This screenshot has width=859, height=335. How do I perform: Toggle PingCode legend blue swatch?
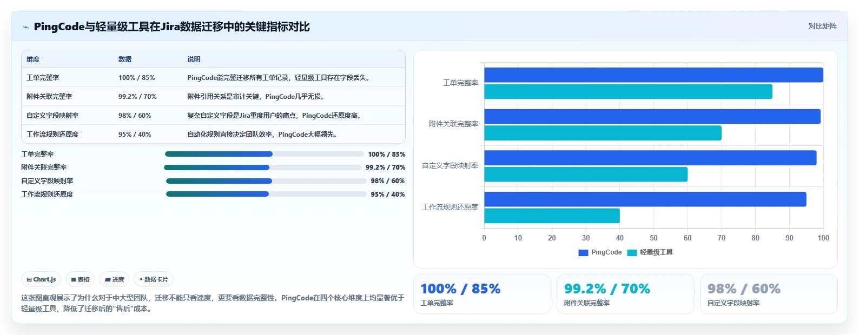tap(583, 252)
